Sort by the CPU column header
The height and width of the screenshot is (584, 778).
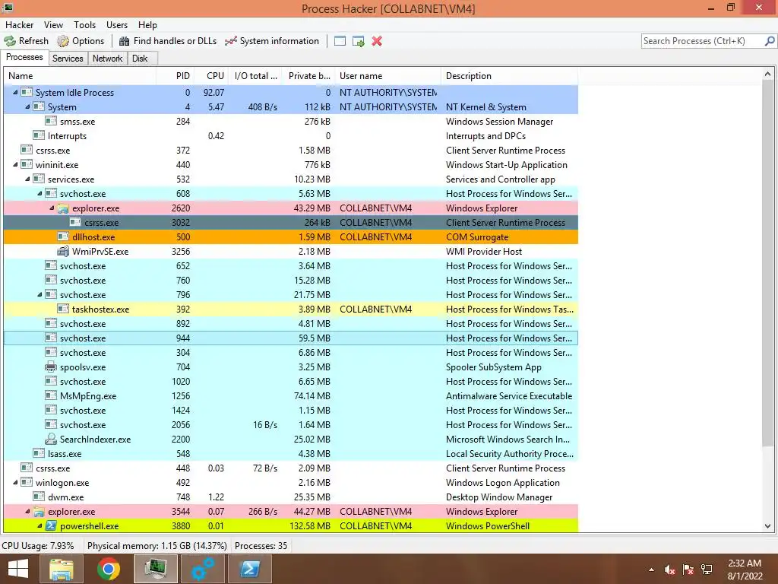point(212,76)
